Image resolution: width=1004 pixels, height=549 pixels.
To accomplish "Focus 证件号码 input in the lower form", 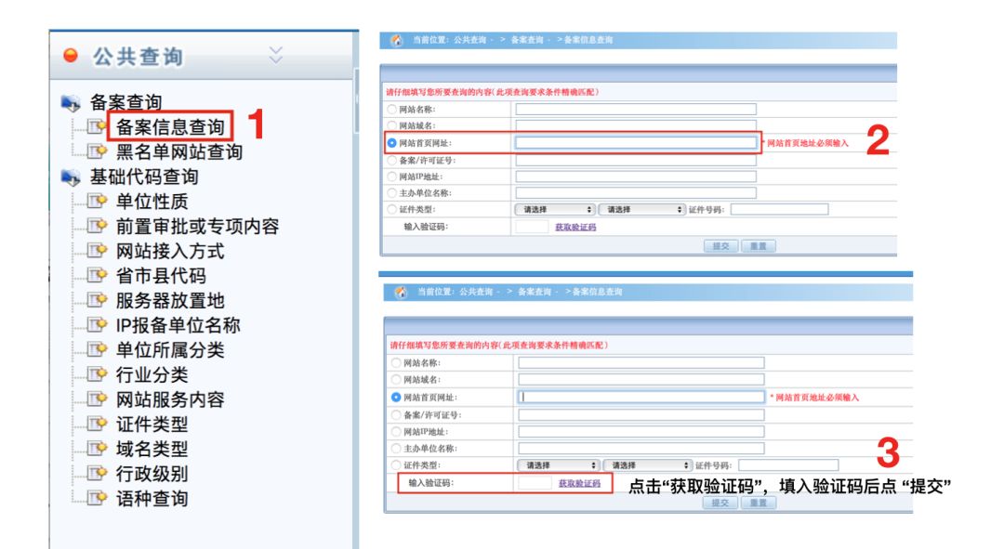I will pyautogui.click(x=788, y=465).
